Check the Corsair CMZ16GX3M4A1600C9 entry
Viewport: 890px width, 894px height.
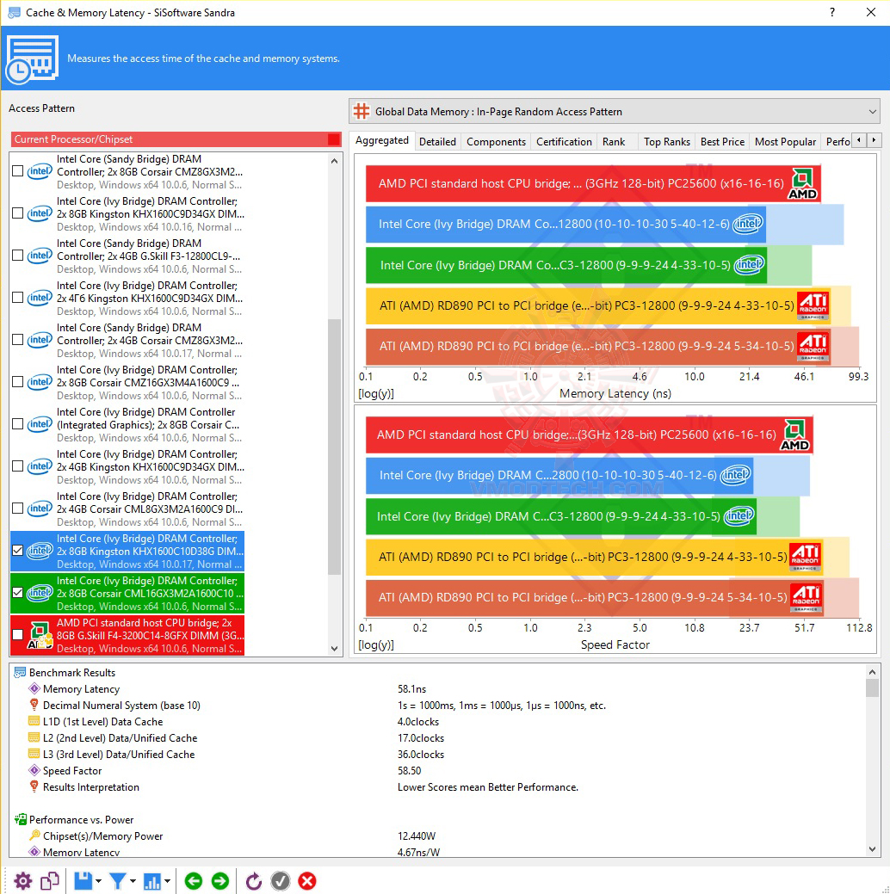[x=18, y=382]
